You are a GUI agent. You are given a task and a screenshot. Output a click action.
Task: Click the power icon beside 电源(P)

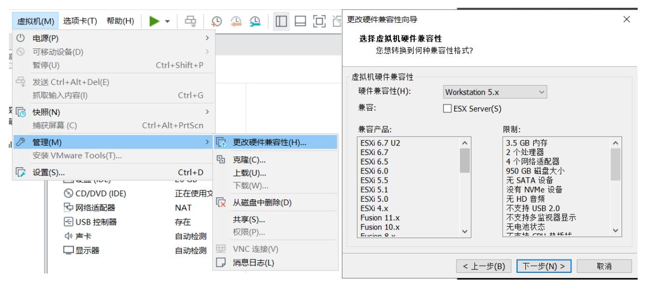(21, 38)
